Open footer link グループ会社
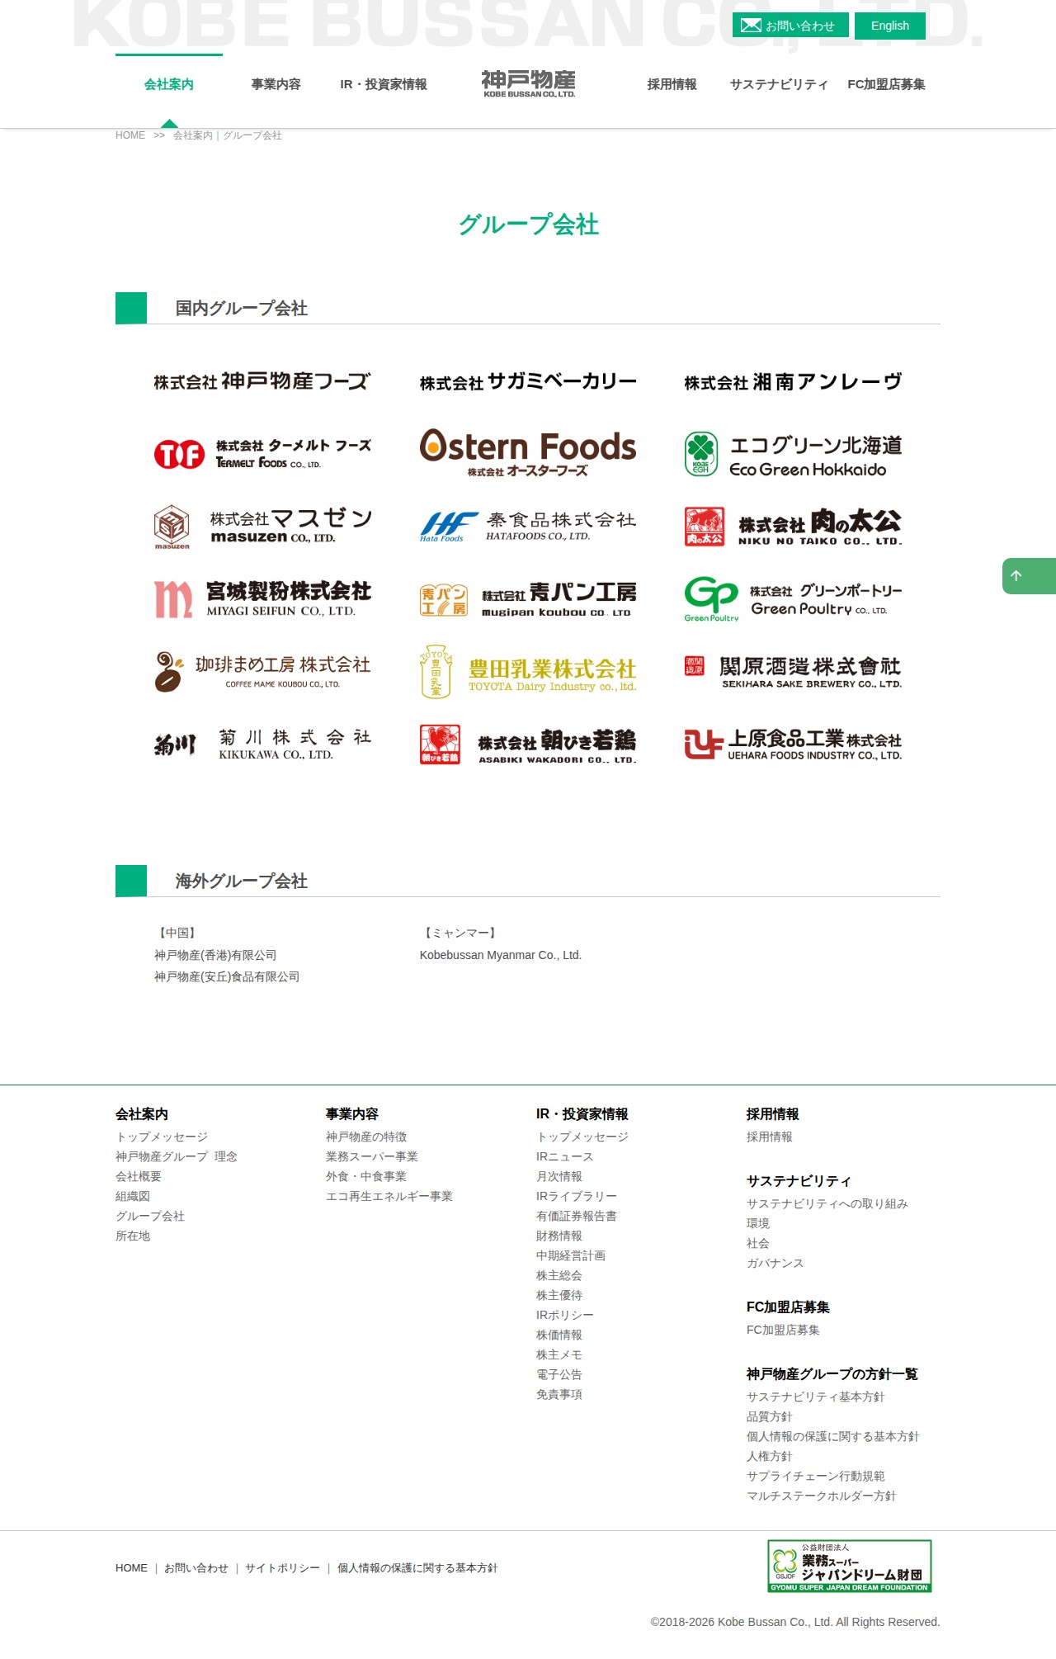This screenshot has width=1056, height=1659. pyautogui.click(x=150, y=1216)
